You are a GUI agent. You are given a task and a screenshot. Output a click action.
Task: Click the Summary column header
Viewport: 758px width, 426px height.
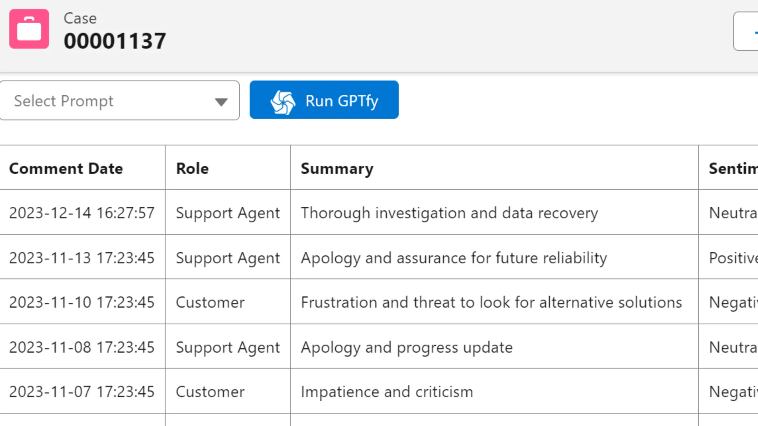point(337,169)
